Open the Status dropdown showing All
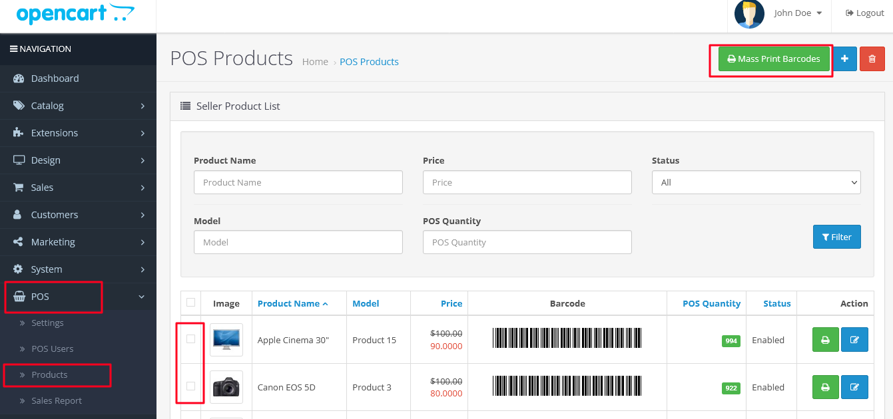893x419 pixels. (x=756, y=182)
